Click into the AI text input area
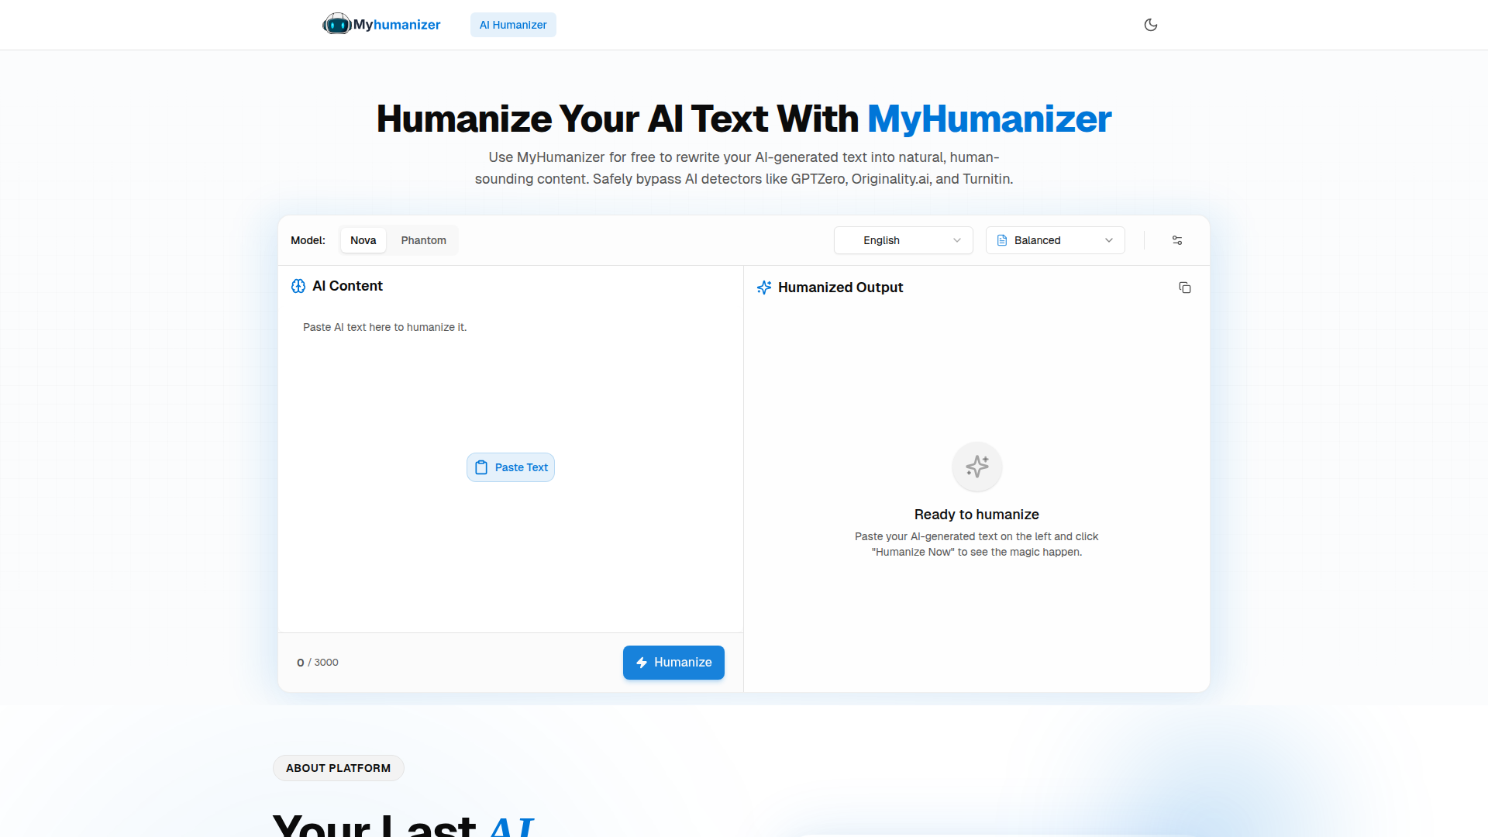 510,387
